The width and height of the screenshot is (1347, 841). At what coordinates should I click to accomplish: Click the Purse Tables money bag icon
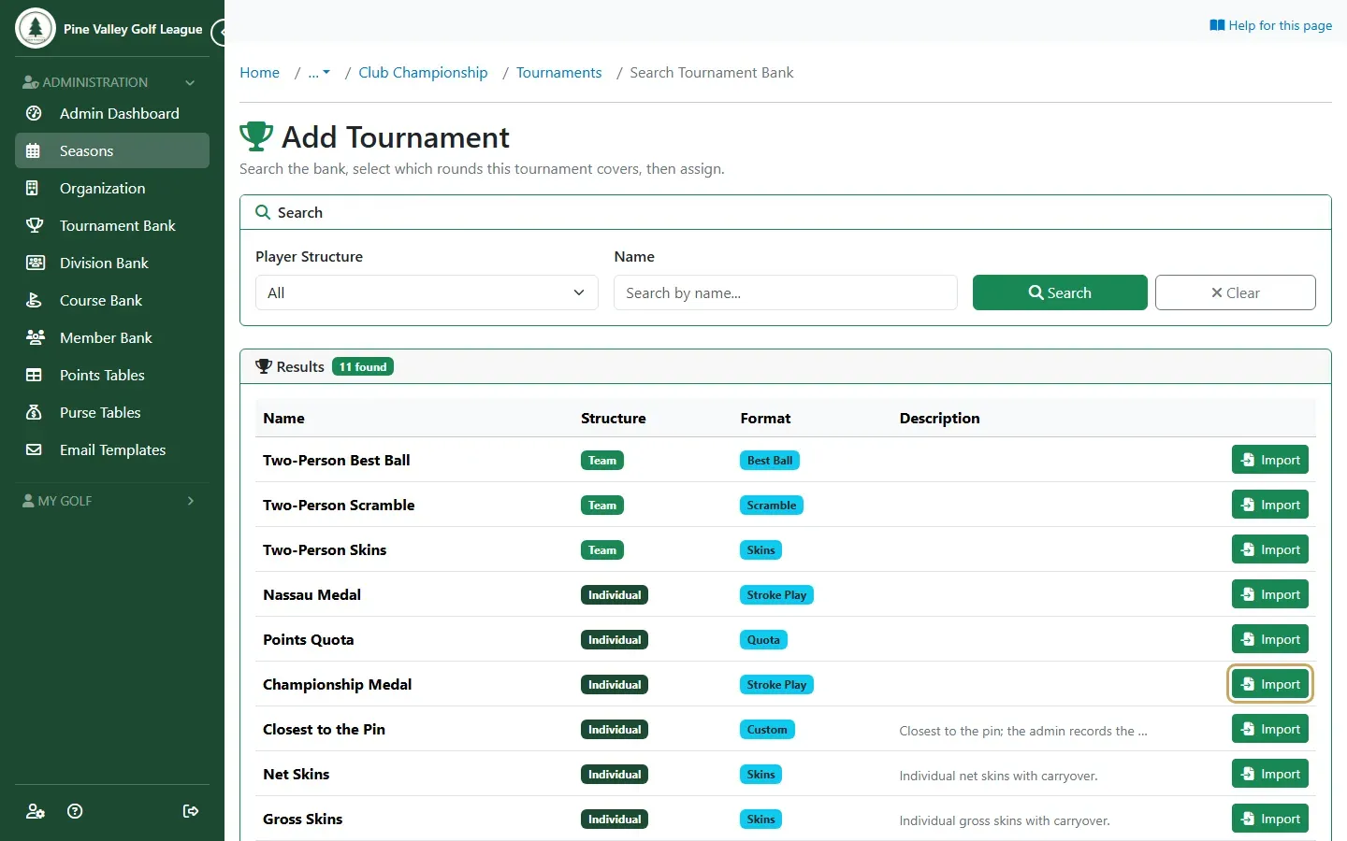point(34,412)
